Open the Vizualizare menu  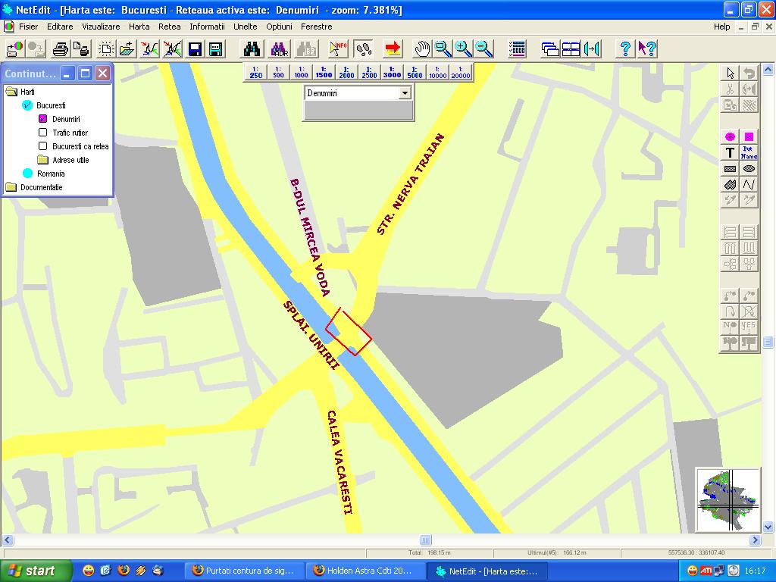click(x=101, y=27)
